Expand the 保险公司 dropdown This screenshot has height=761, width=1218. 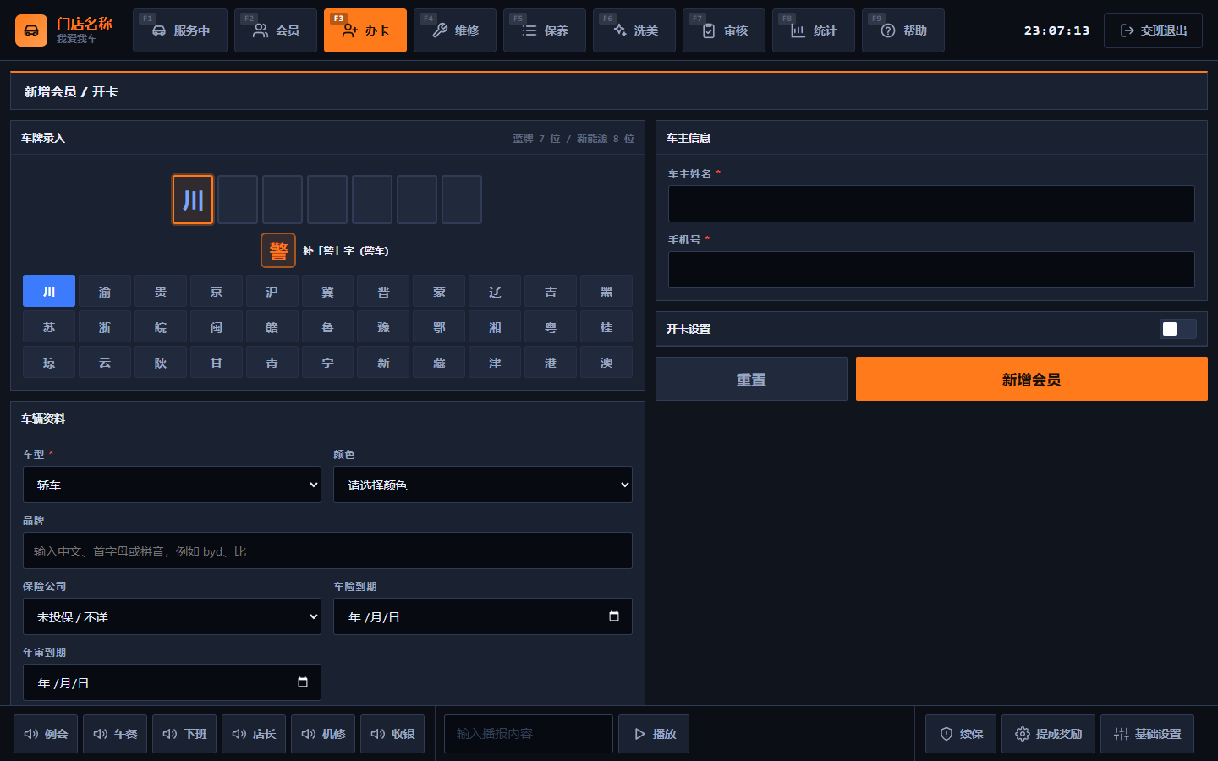[x=172, y=616]
